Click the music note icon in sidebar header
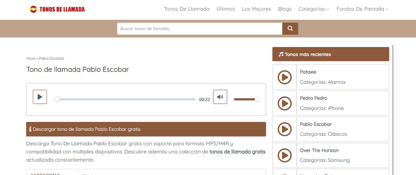This screenshot has width=416, height=175. [281, 54]
